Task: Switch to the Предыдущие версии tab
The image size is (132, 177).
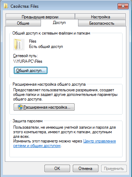Action: point(40,17)
